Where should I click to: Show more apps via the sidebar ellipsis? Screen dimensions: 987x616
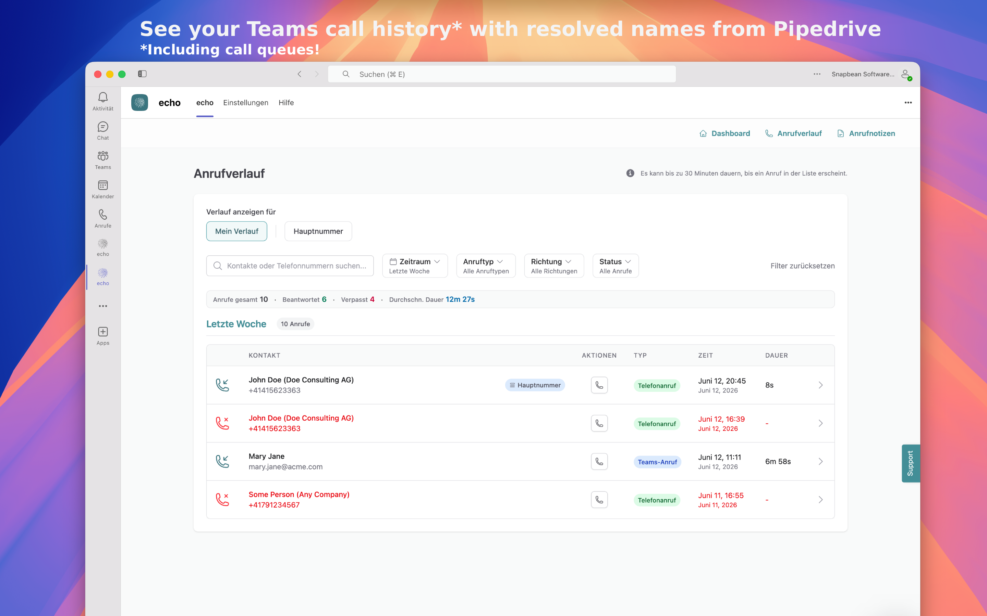(103, 306)
